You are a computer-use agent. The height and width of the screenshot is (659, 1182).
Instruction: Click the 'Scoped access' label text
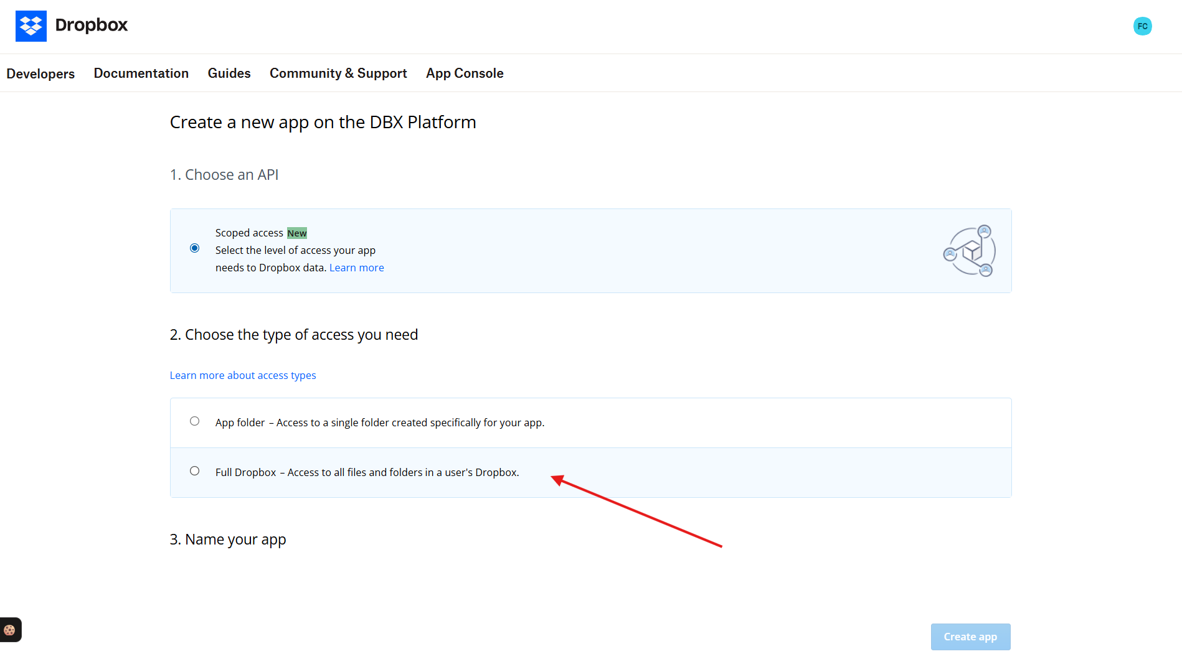(249, 233)
